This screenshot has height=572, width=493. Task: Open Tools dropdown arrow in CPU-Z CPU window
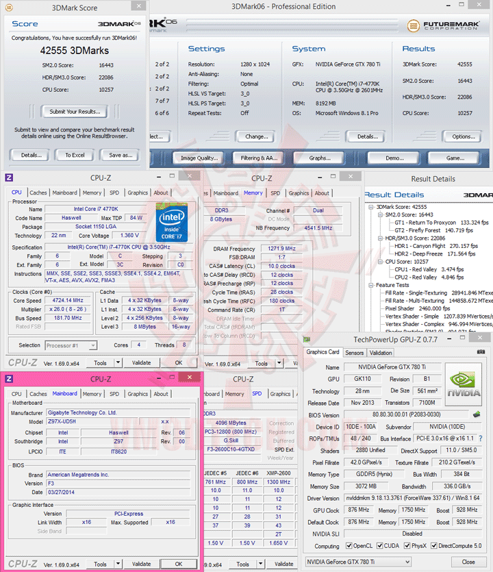118,362
